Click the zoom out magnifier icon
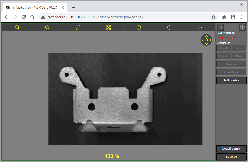The width and height of the screenshot is (248, 162). 48,27
